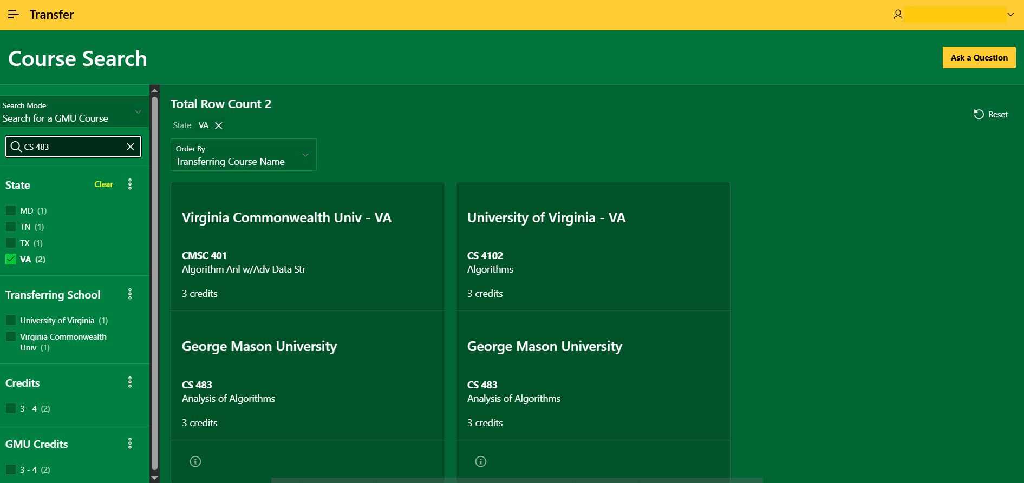Click the sidebar scroll up arrow

pyautogui.click(x=154, y=90)
